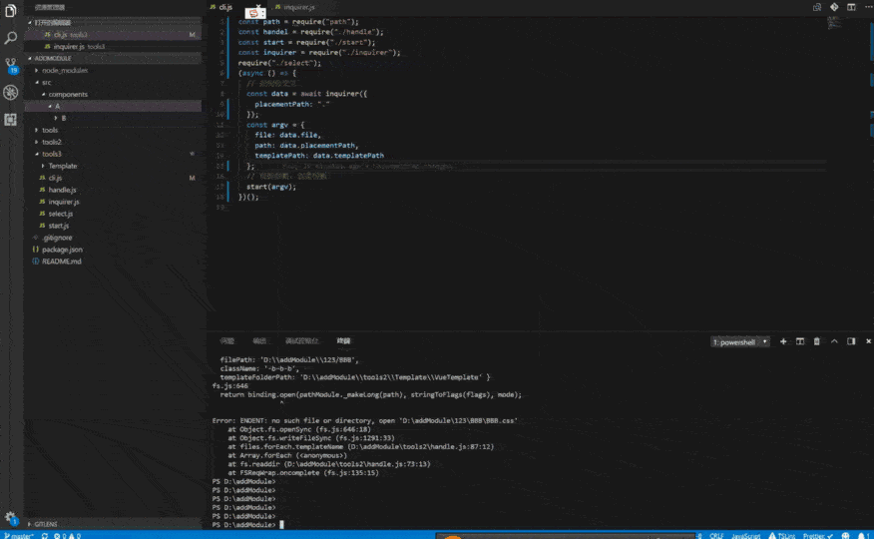874x539 pixels.
Task: Open .gitignore in file tree
Action: pos(113,238)
